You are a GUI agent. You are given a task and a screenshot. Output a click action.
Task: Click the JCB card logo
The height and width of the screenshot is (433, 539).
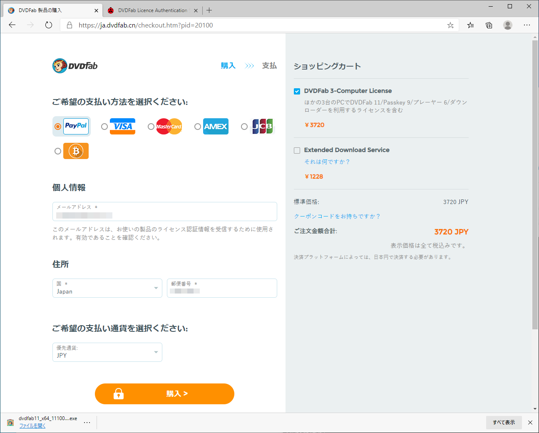click(x=262, y=127)
